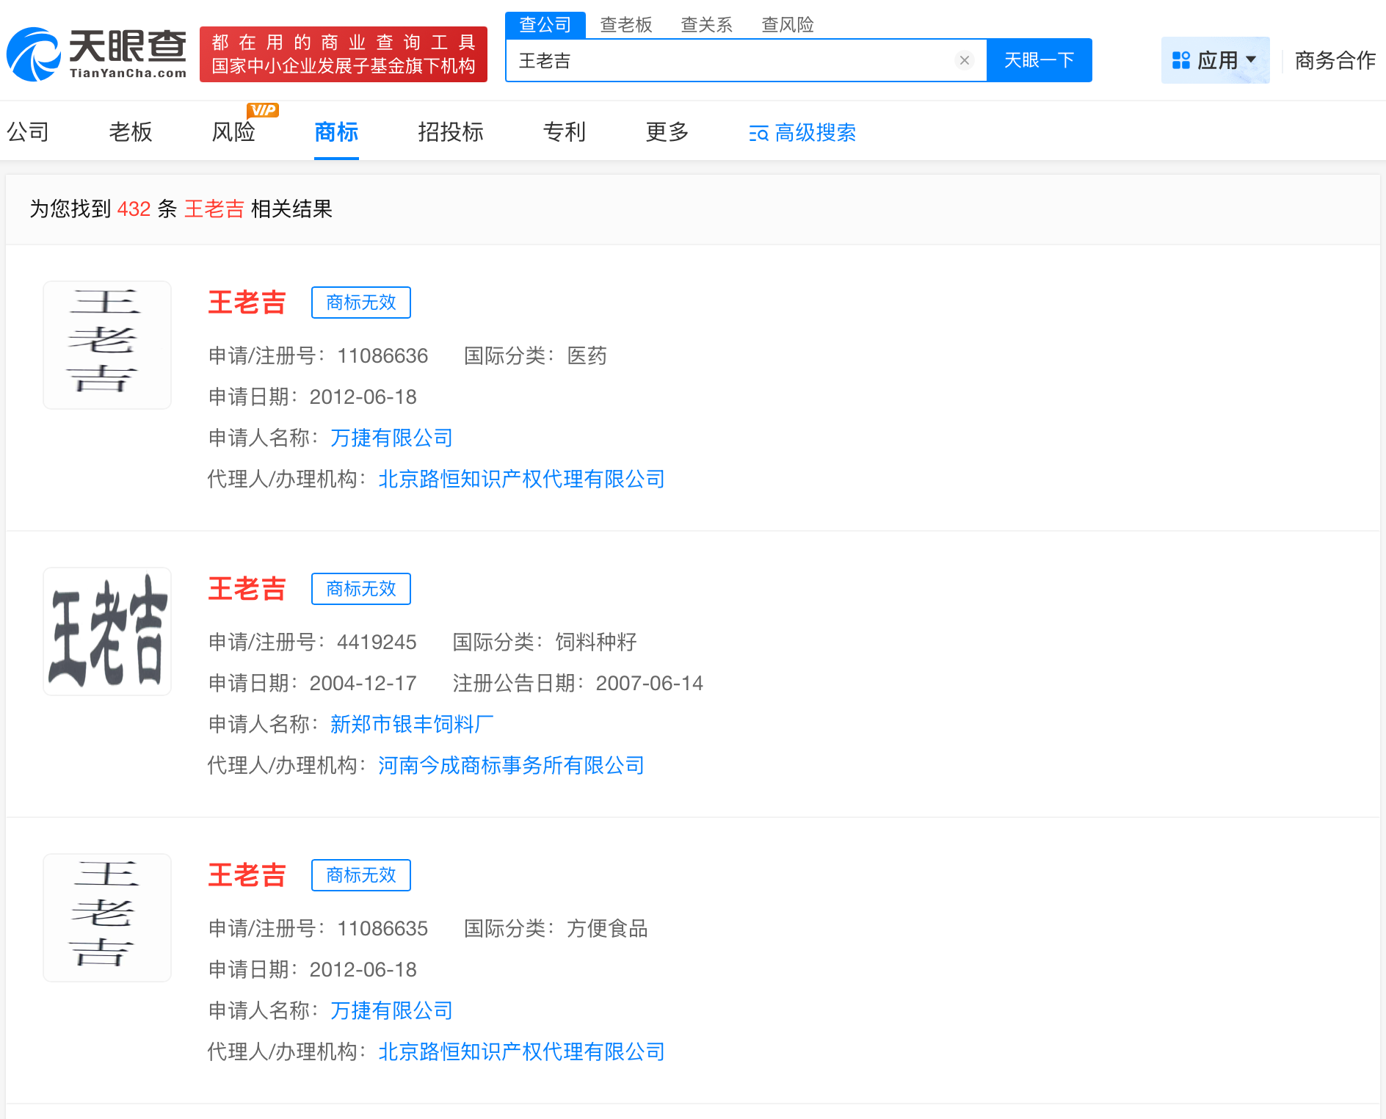The width and height of the screenshot is (1386, 1119).
Task: Open the 更多 menu
Action: pyautogui.click(x=666, y=133)
